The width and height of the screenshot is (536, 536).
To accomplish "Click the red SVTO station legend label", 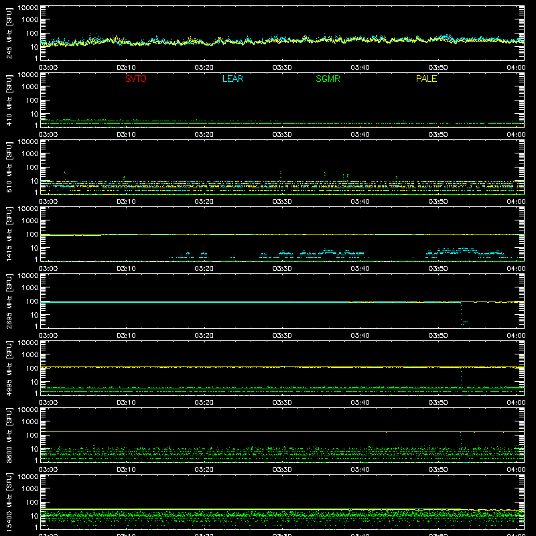I will (136, 78).
